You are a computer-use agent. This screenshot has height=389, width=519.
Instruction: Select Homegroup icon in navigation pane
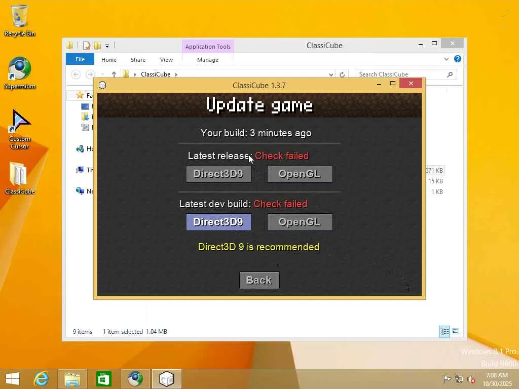tap(80, 149)
